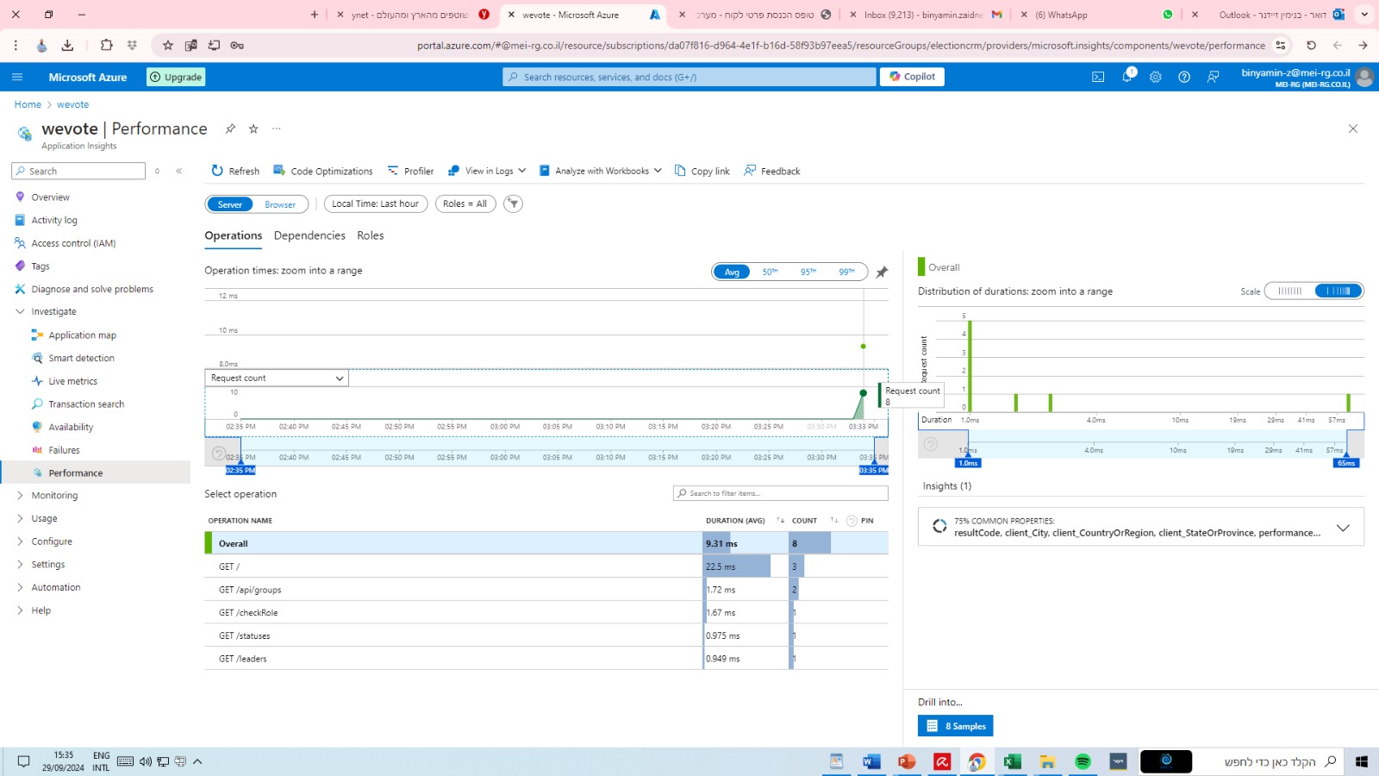The image size is (1379, 776).
Task: Select the 95th percentile
Action: (808, 272)
